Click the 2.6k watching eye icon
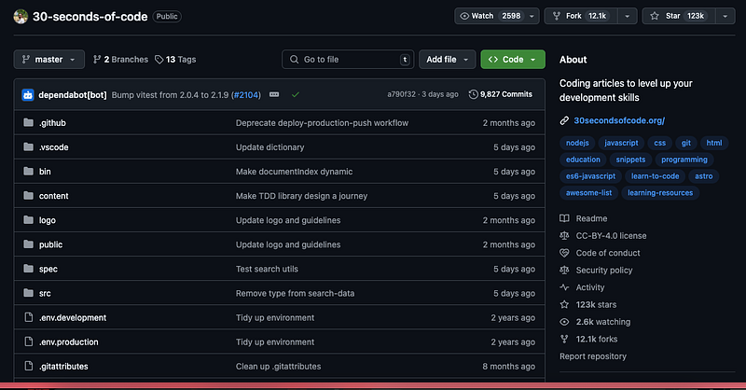The height and width of the screenshot is (390, 746). 564,322
